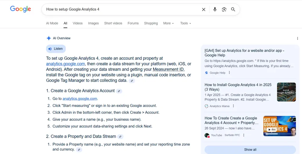Click 'Analytics Mania' source name
302x154 pixels.
point(219,106)
